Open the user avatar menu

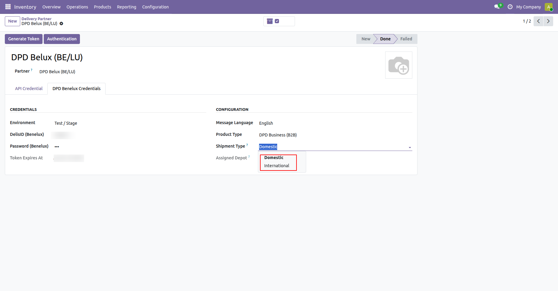tap(549, 7)
